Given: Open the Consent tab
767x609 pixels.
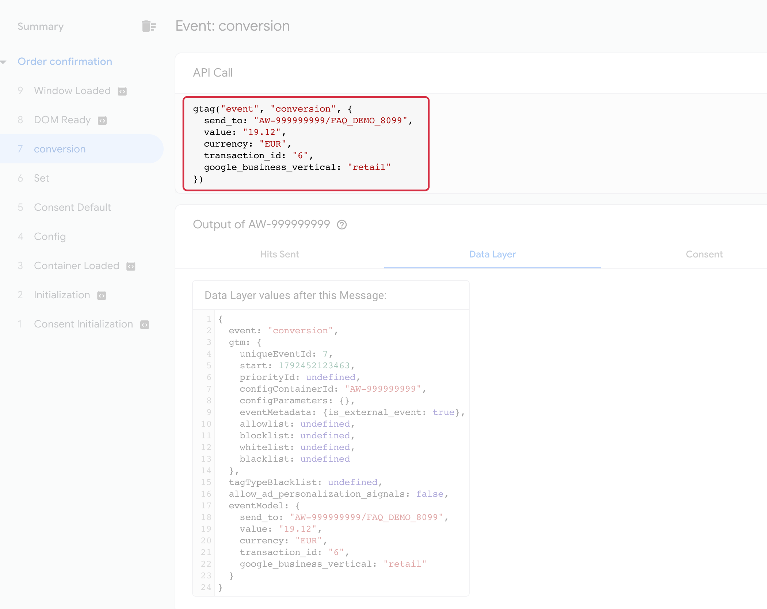Looking at the screenshot, I should click(x=704, y=254).
